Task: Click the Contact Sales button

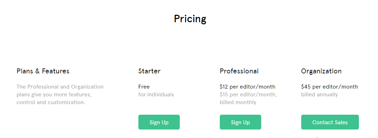Action: 330,122
